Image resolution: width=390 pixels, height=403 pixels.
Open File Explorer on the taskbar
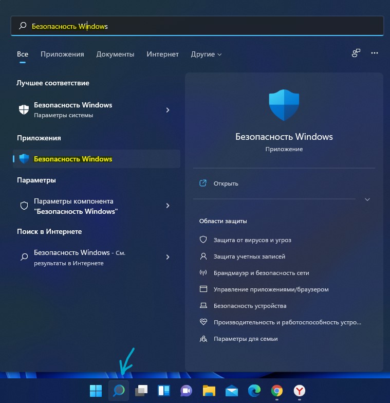pos(209,391)
